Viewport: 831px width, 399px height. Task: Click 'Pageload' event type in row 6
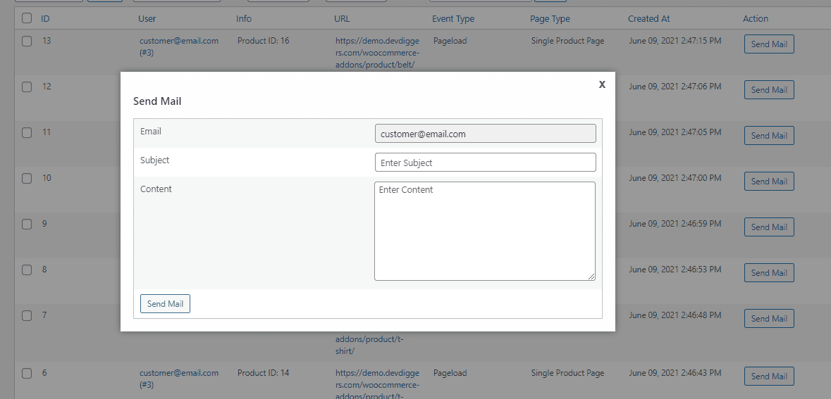pos(450,373)
